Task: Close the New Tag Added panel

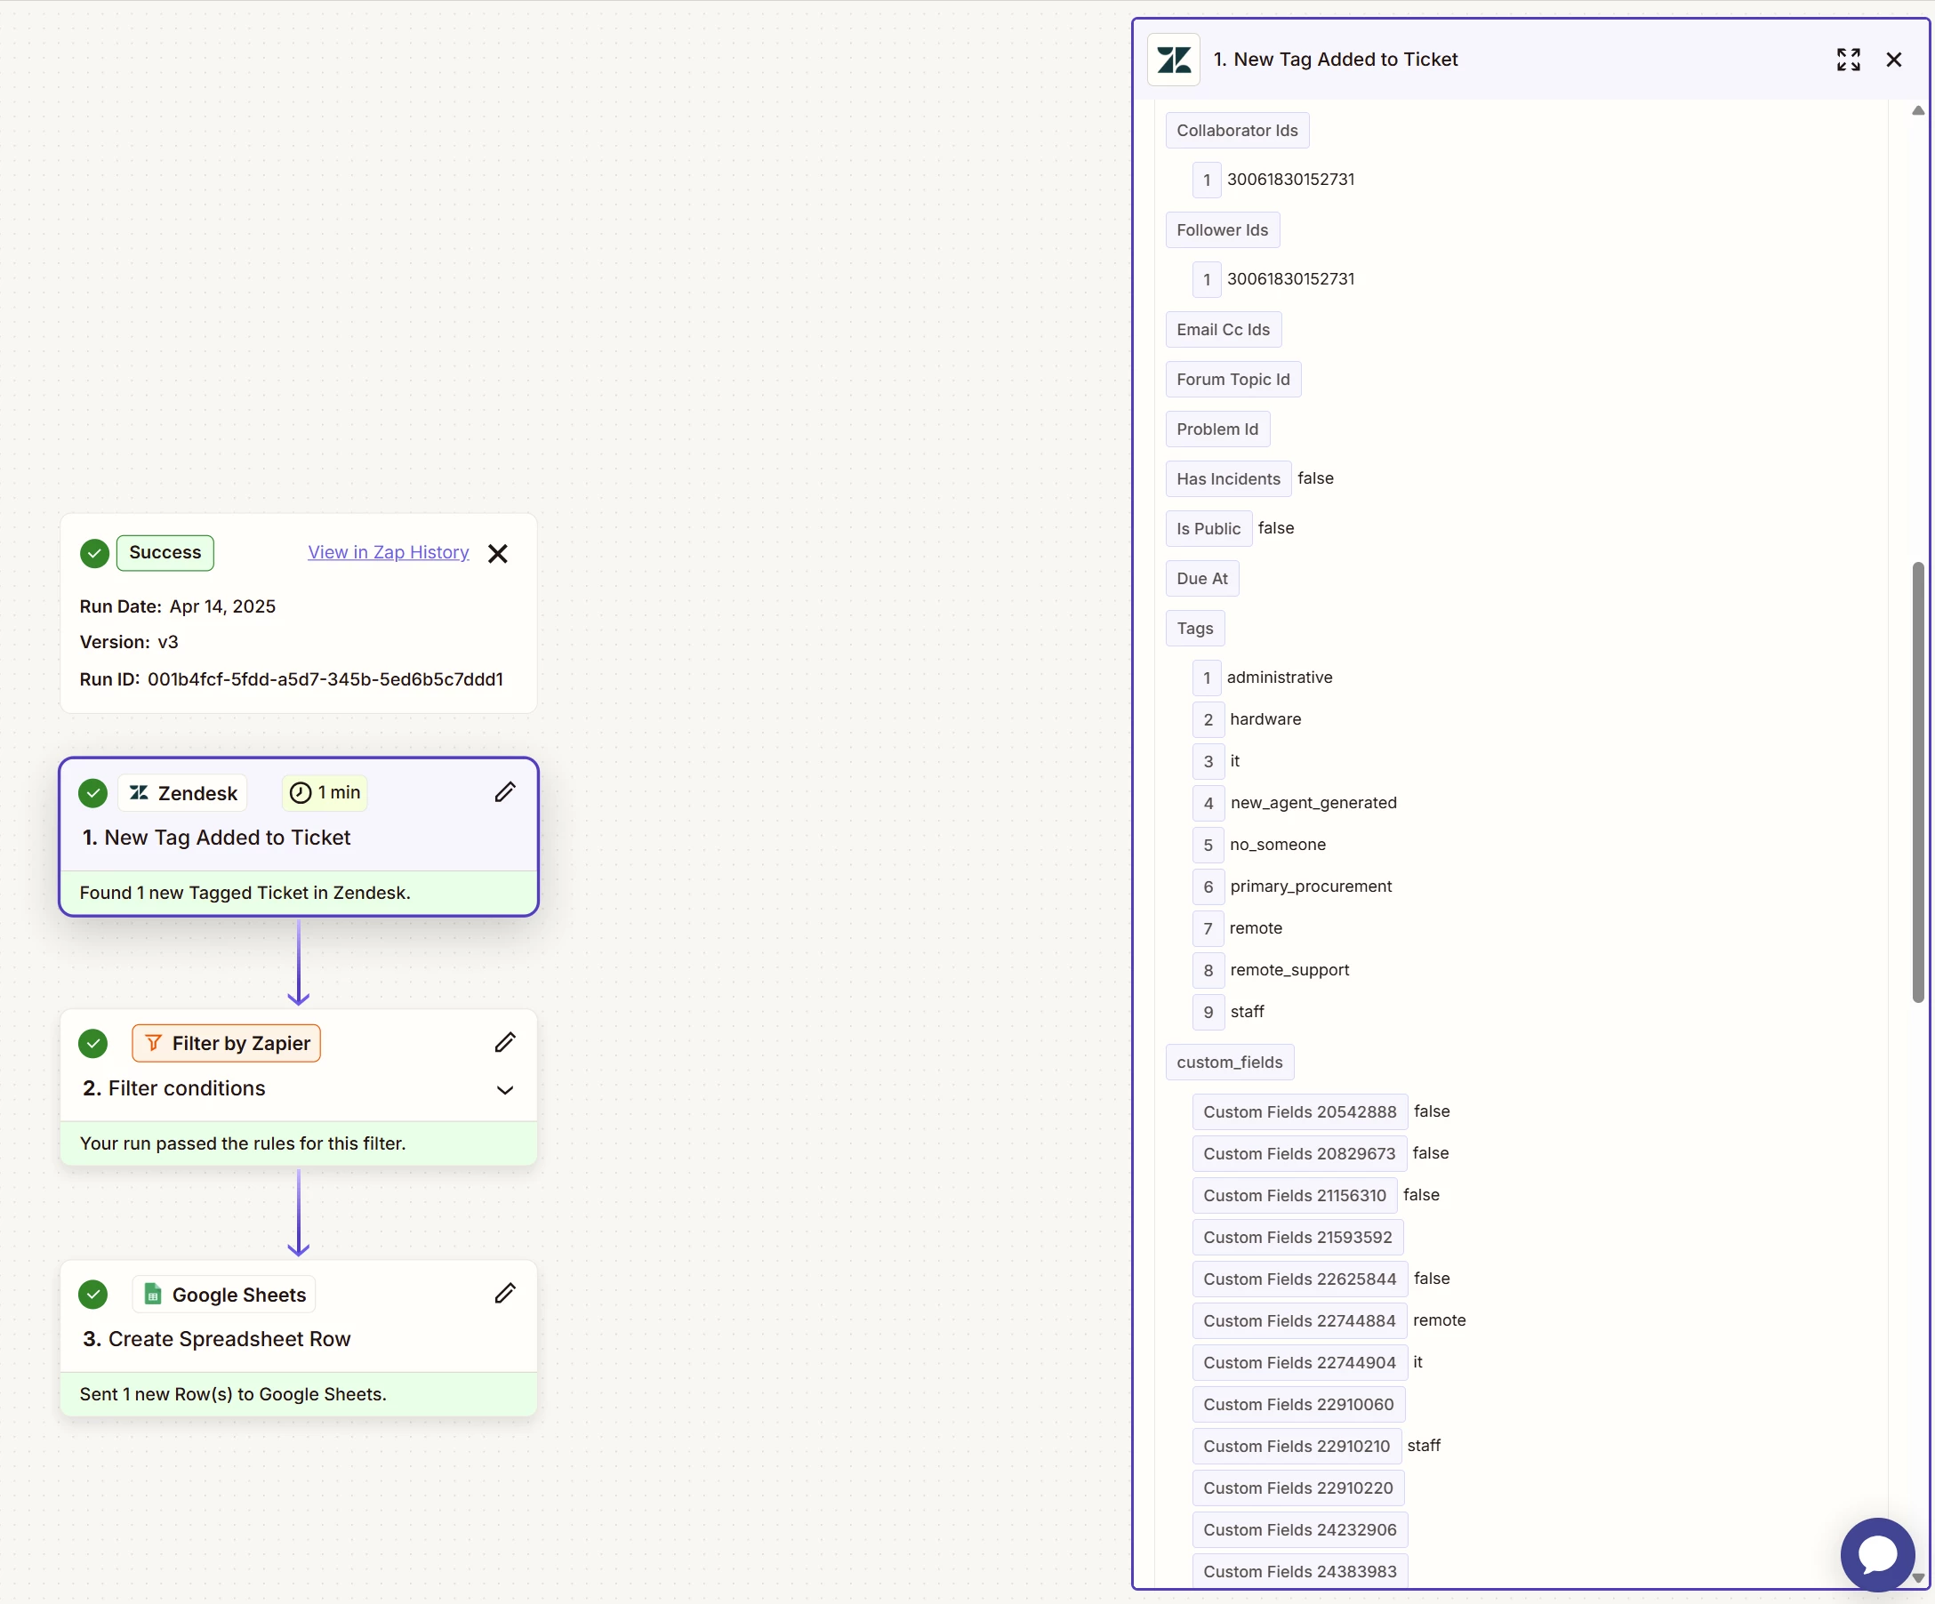Action: (1893, 60)
